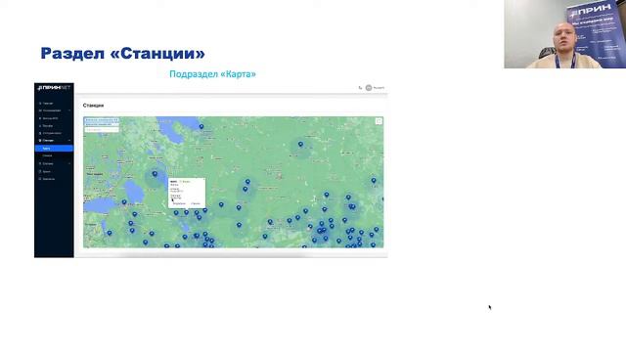This screenshot has height=352, width=626.
Task: Click the first overlay button above map search
Action: tap(102, 119)
